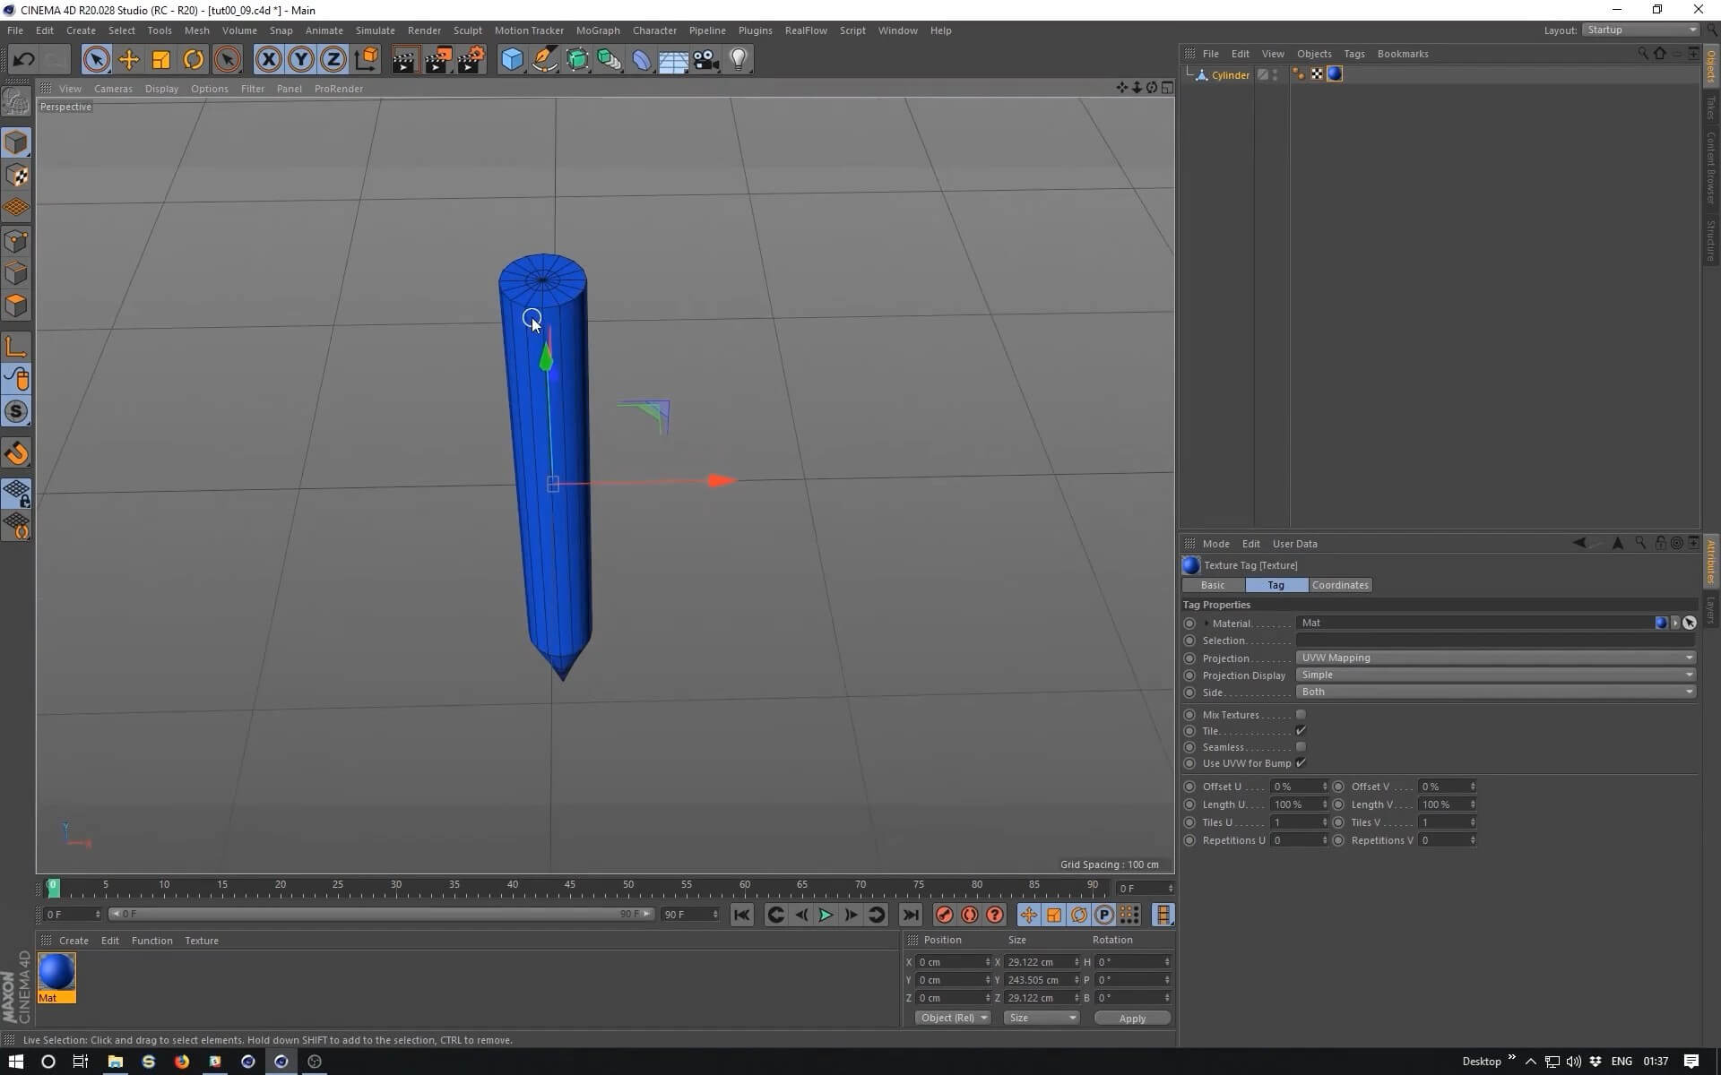
Task: Uncheck the Tile checkbox
Action: 1301,731
